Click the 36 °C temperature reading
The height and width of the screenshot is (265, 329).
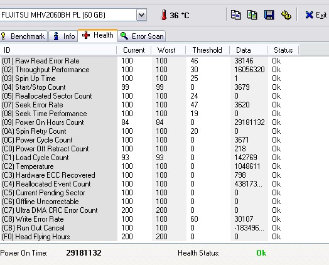pyautogui.click(x=180, y=16)
